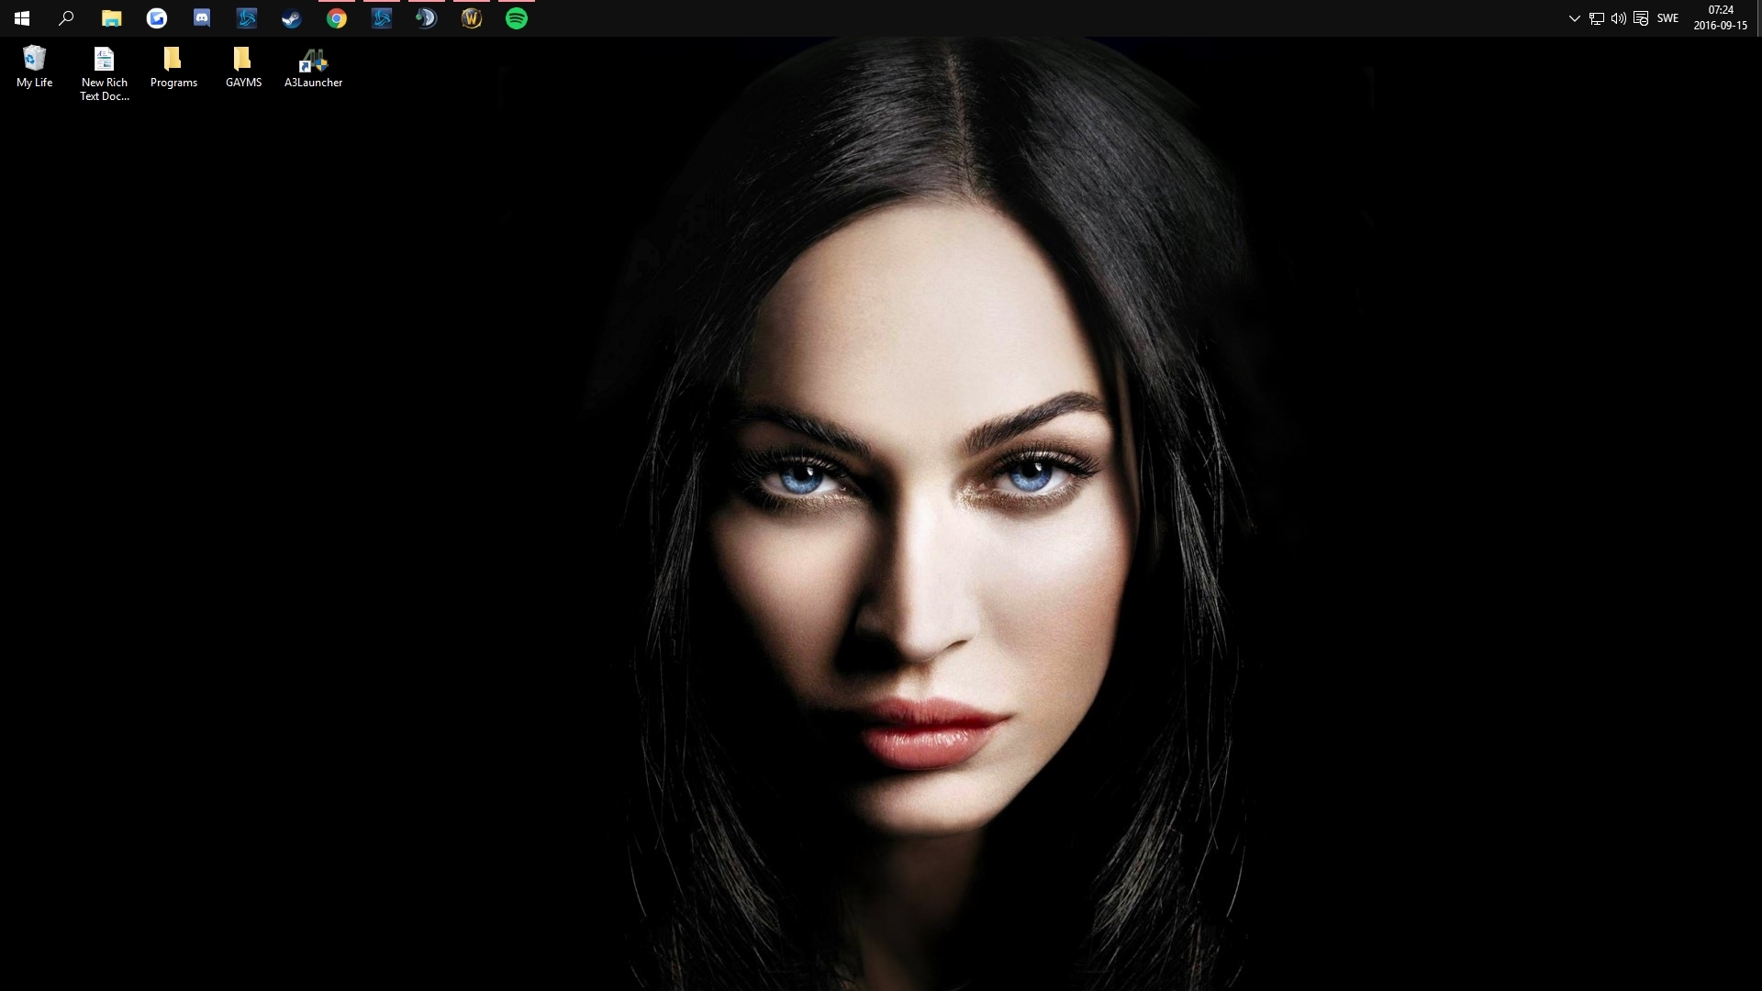Image resolution: width=1762 pixels, height=991 pixels.
Task: Switch to the Google Chrome window
Action: pyautogui.click(x=337, y=18)
